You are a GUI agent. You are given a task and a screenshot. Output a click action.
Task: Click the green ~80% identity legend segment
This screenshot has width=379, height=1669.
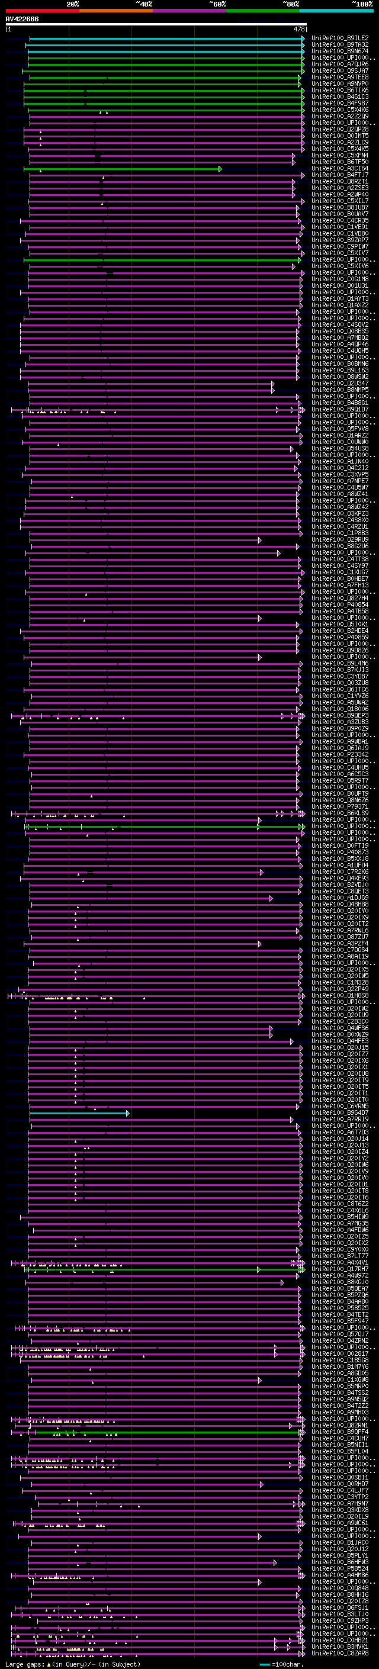(263, 11)
